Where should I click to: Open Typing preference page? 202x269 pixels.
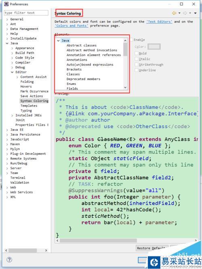click(x=26, y=111)
